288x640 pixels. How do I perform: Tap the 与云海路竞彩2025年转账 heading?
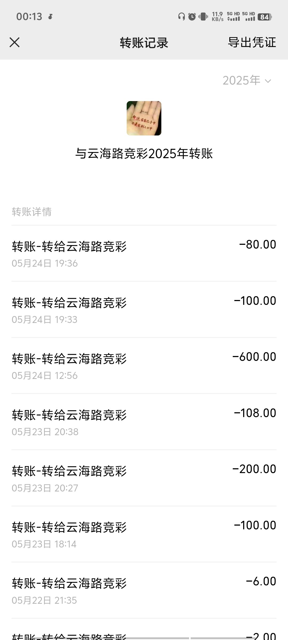pyautogui.click(x=144, y=154)
